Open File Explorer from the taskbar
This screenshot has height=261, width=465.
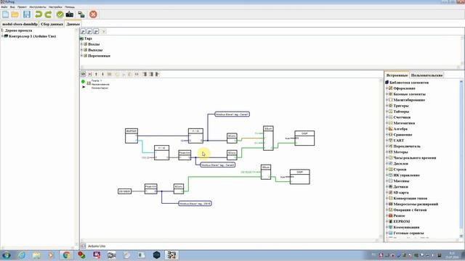click(36, 255)
